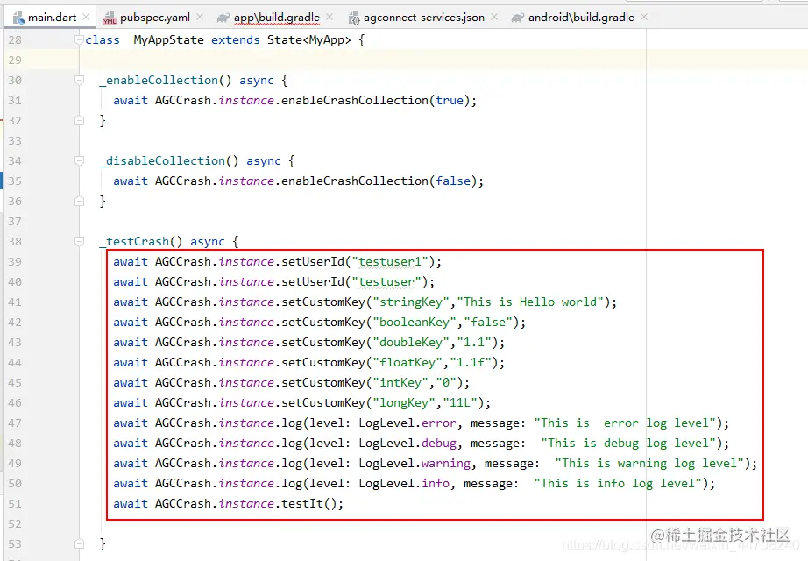Click the Gradle icon on android\build.gradle tab
808x561 pixels.
tap(517, 18)
